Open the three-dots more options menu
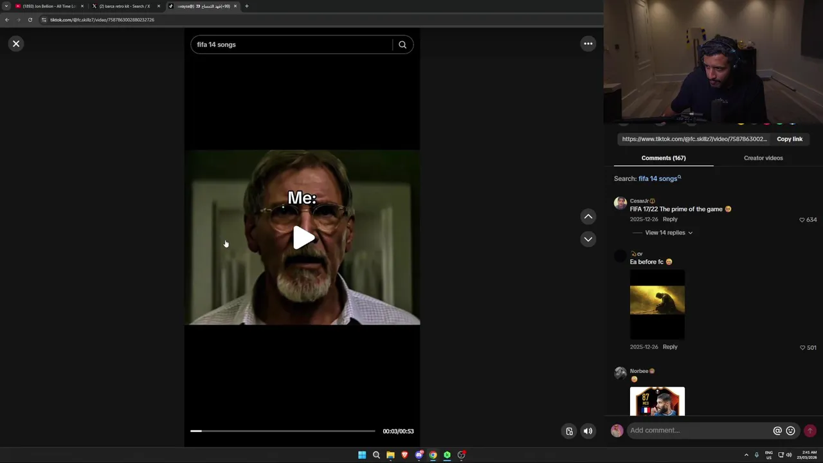 [x=588, y=44]
